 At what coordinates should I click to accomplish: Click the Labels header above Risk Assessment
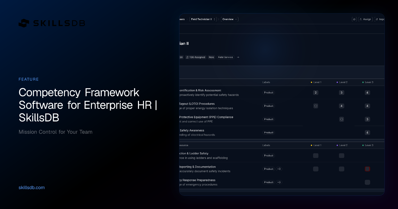[266, 82]
